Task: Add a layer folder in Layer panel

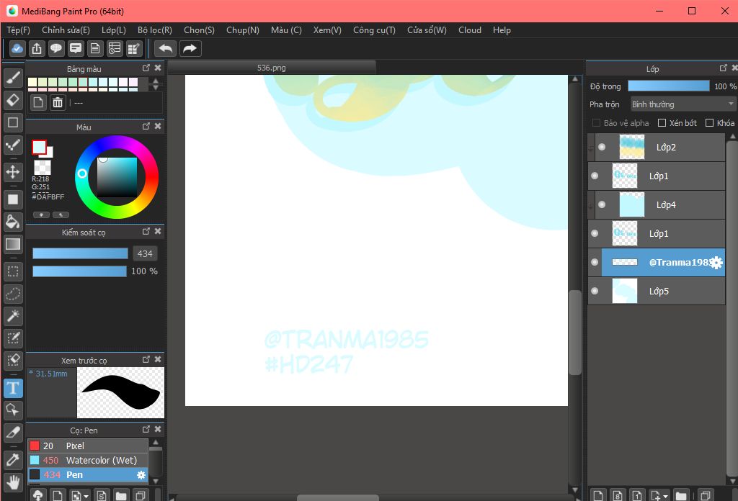Action: (680, 495)
